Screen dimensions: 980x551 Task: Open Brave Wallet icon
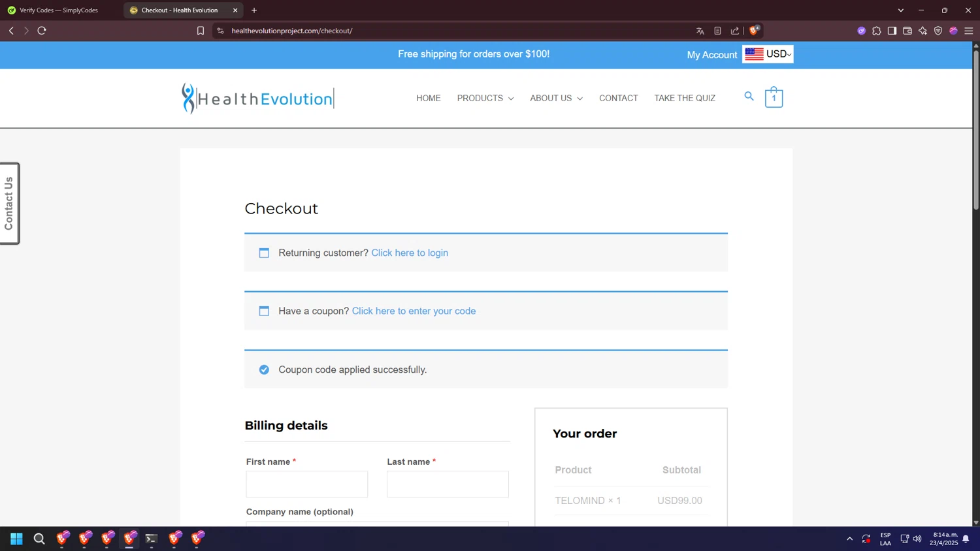pos(907,31)
